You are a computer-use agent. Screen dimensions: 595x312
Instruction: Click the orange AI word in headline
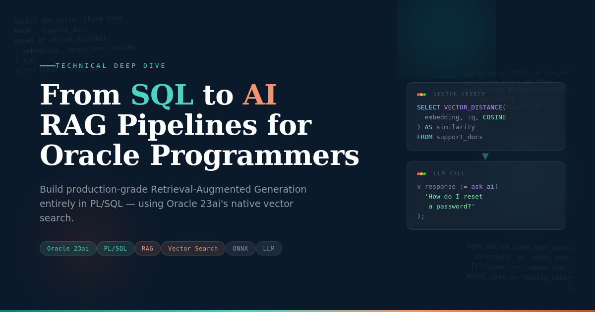259,95
